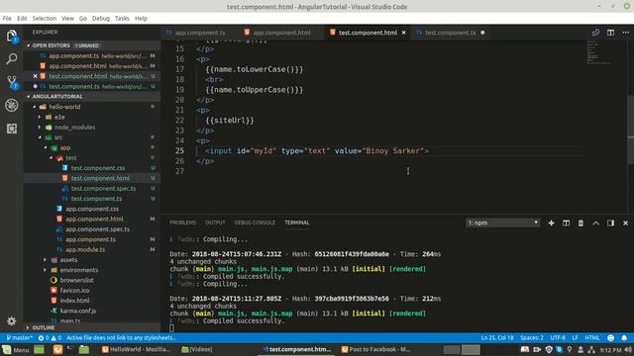This screenshot has width=634, height=356.
Task: Click the unsaved dot on test.component.ts tab
Action: click(x=482, y=33)
